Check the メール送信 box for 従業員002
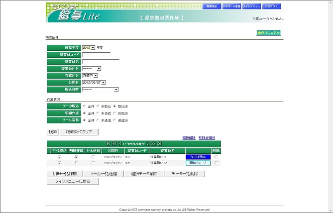Screen dimensions: 333x213 93,163
